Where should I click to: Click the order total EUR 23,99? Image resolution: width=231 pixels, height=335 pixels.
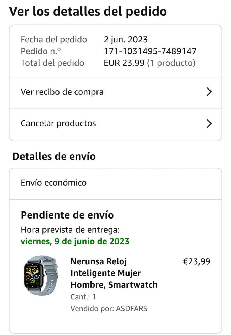coord(124,63)
